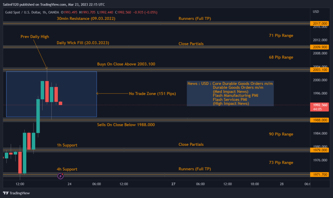The image size is (333, 198).
Task: Select the 2017.000 price level label
Action: tap(320, 23)
